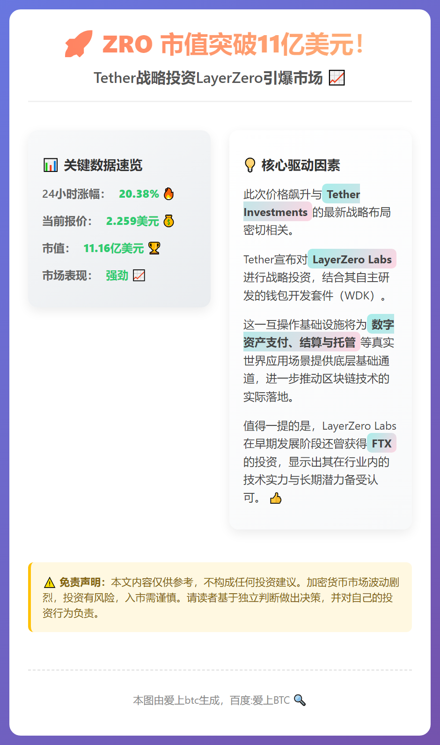This screenshot has width=440, height=745.
Task: Click the magnifier icon after 爱上BTC
Action: pos(300,700)
